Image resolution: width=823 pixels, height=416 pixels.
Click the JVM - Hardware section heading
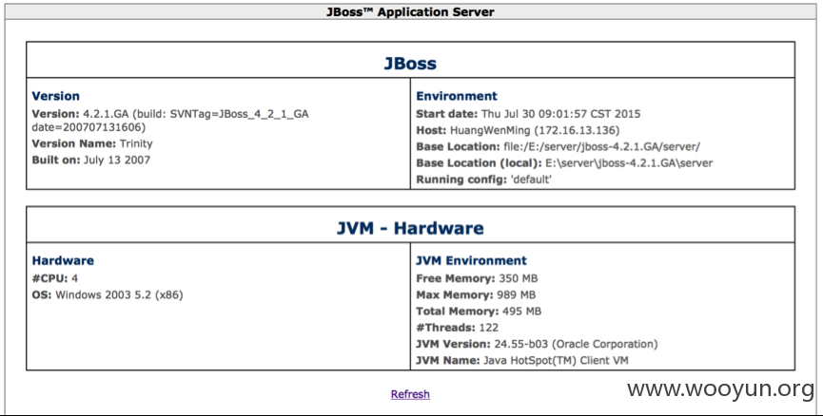tap(410, 228)
